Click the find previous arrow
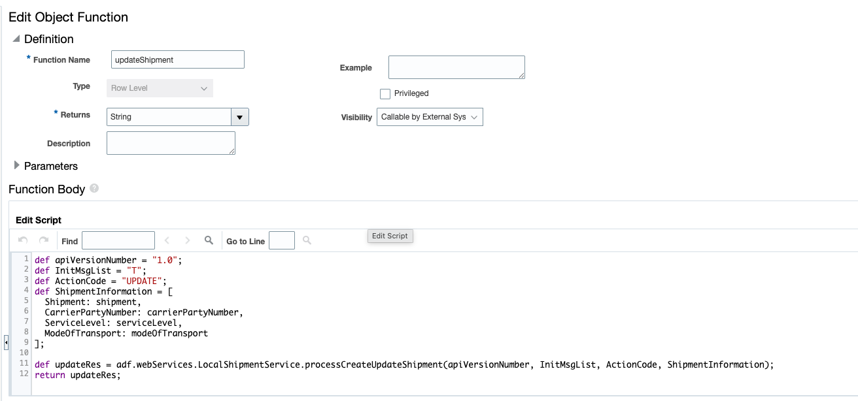The image size is (858, 401). pos(167,240)
